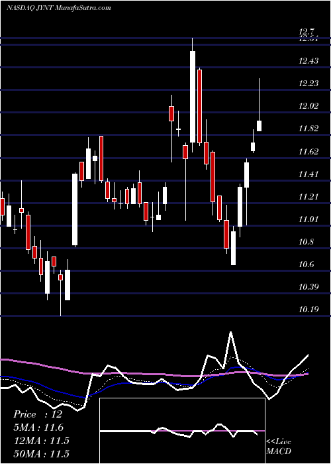Select the 11.21 price axis label
Screen dimensions: 331x464
click(308, 197)
